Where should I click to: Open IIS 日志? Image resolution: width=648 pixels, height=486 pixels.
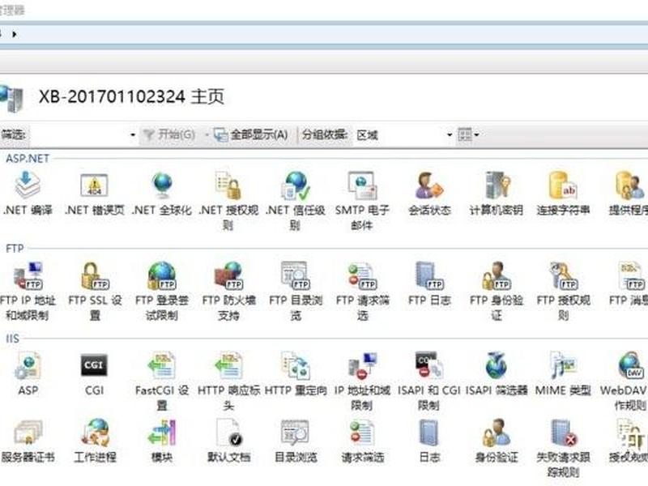429,441
